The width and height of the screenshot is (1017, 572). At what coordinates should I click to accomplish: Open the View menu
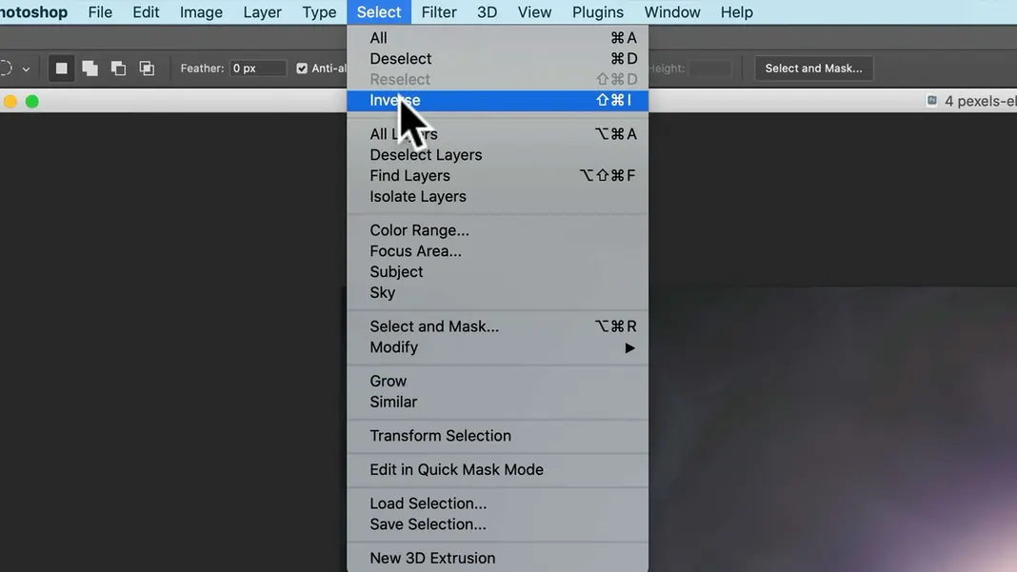click(534, 12)
